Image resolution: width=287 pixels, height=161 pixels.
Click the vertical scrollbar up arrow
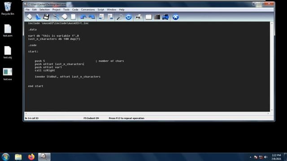272,24
